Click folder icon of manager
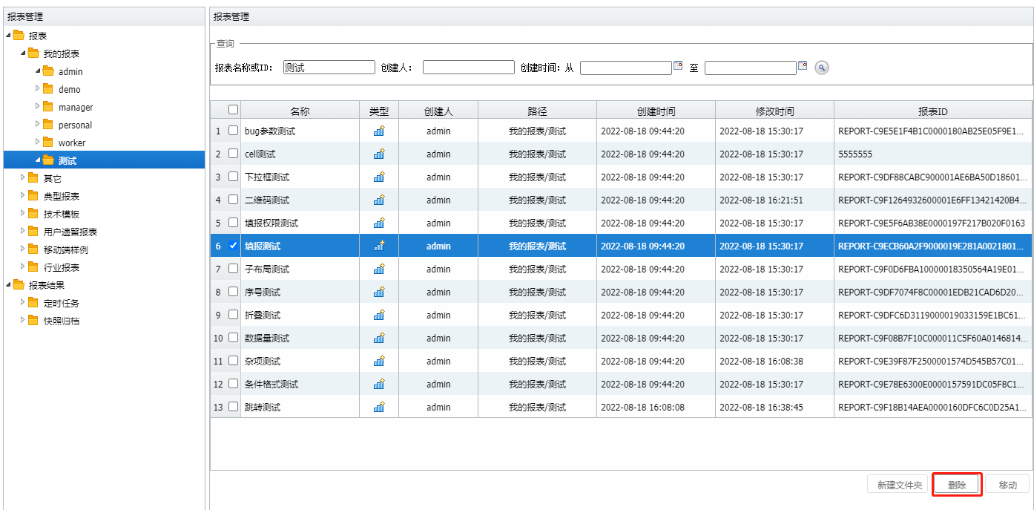The height and width of the screenshot is (510, 1034). pyautogui.click(x=48, y=107)
